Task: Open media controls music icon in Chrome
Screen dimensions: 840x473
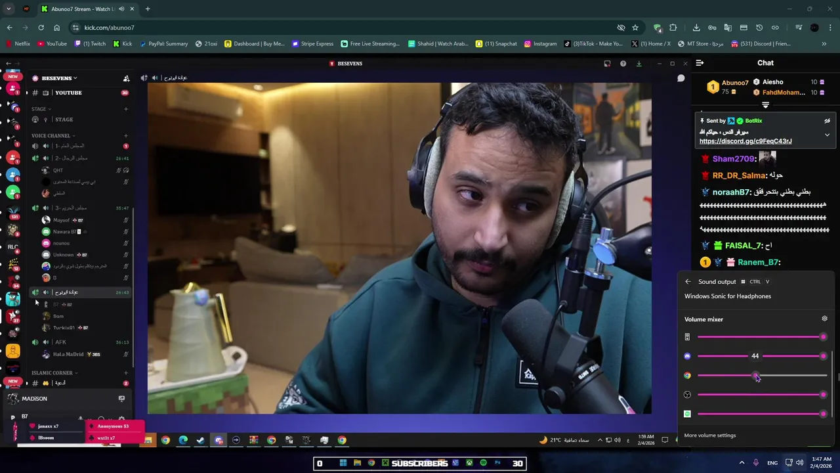Action: point(799,28)
